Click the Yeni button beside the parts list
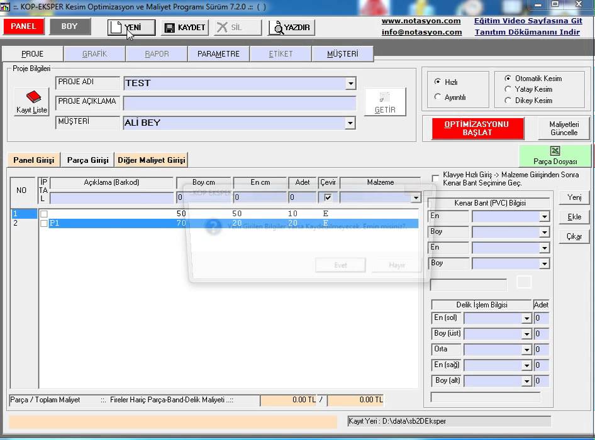This screenshot has width=595, height=440. tap(574, 197)
